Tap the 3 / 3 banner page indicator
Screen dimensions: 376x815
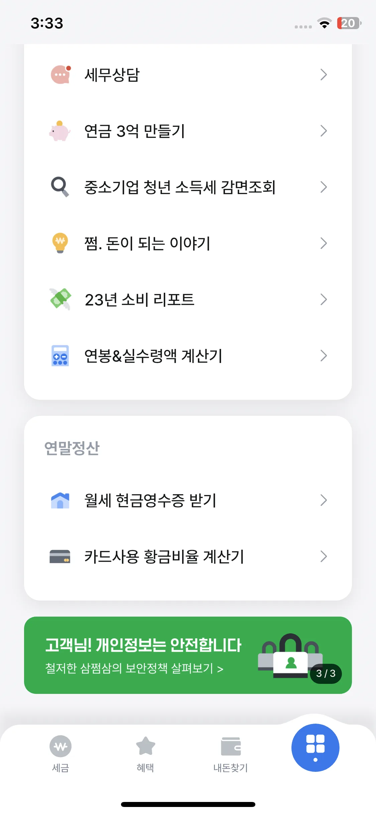[326, 673]
